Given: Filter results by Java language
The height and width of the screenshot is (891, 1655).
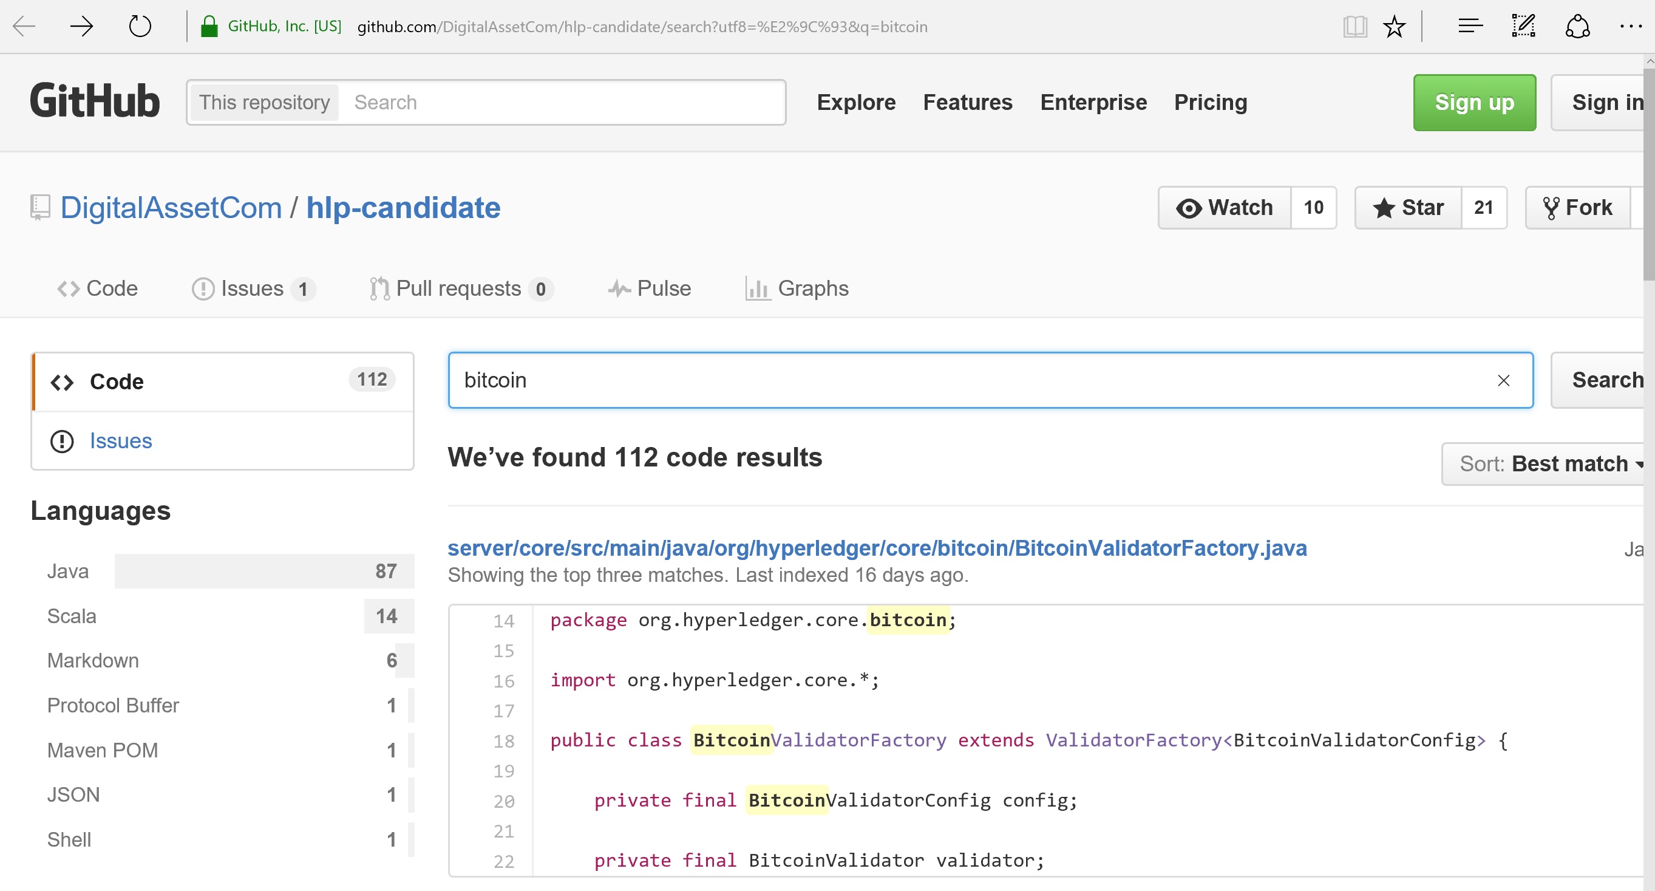Looking at the screenshot, I should [68, 571].
